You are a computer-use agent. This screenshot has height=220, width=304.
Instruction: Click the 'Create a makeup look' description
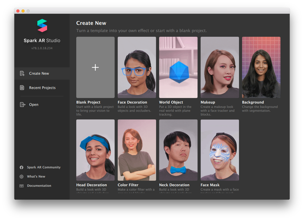pyautogui.click(x=218, y=111)
